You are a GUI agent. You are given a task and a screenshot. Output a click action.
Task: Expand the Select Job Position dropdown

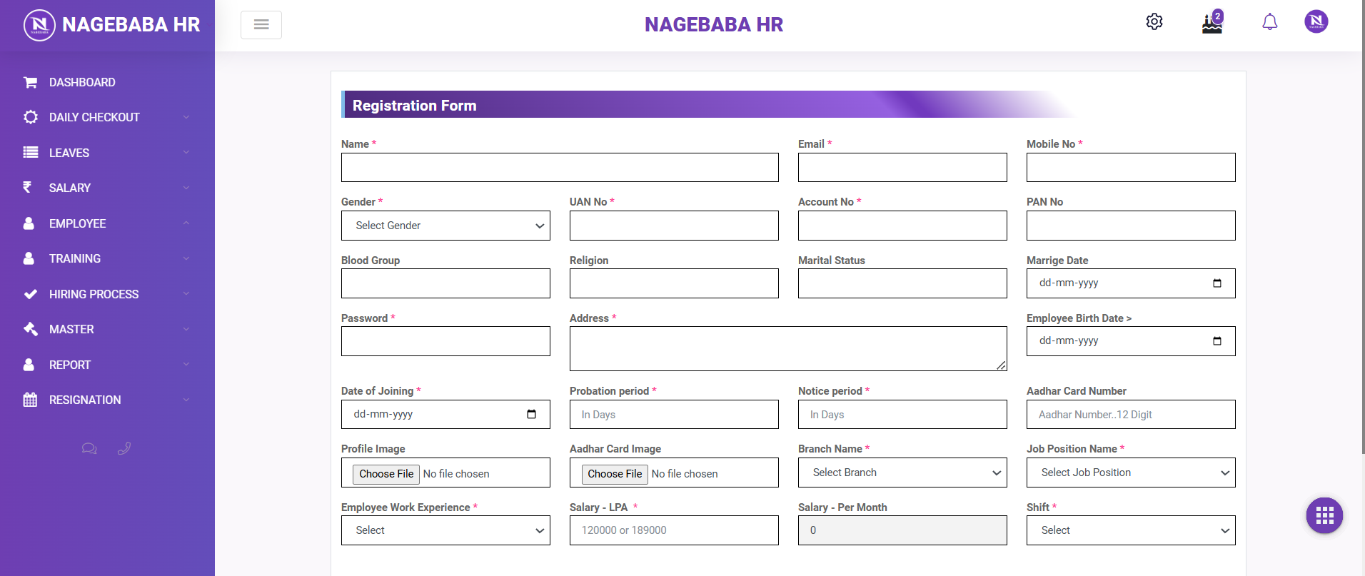click(1131, 473)
